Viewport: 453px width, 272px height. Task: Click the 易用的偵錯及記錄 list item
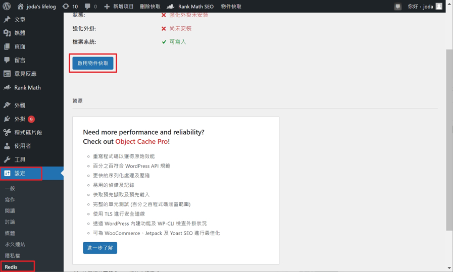point(114,185)
